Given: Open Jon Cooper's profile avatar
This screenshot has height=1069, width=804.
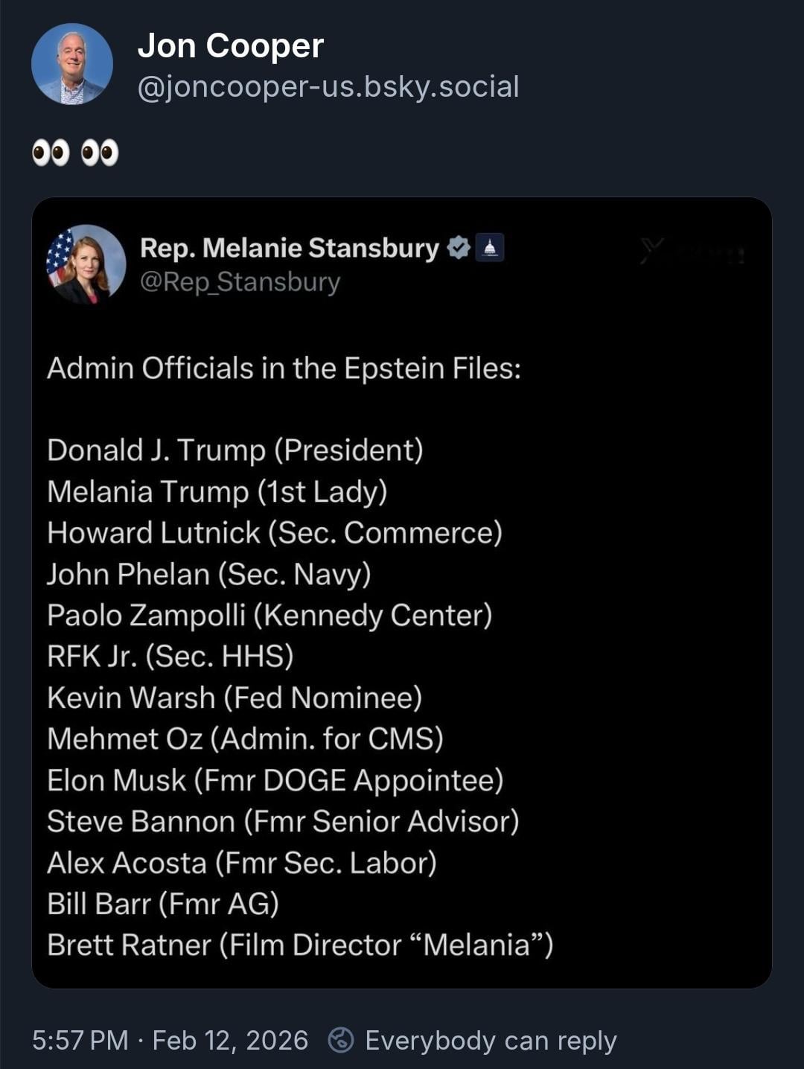Looking at the screenshot, I should (x=72, y=64).
